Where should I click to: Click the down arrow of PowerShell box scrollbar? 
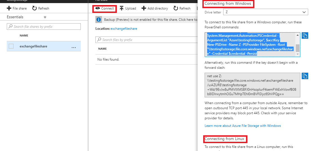[298, 54]
